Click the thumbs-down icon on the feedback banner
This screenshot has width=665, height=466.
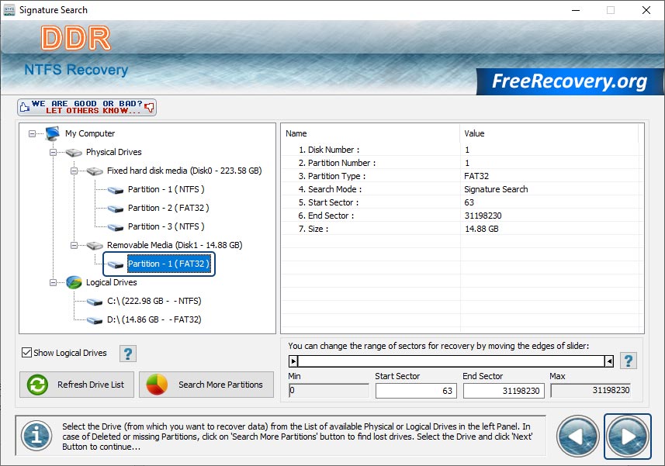pos(149,107)
